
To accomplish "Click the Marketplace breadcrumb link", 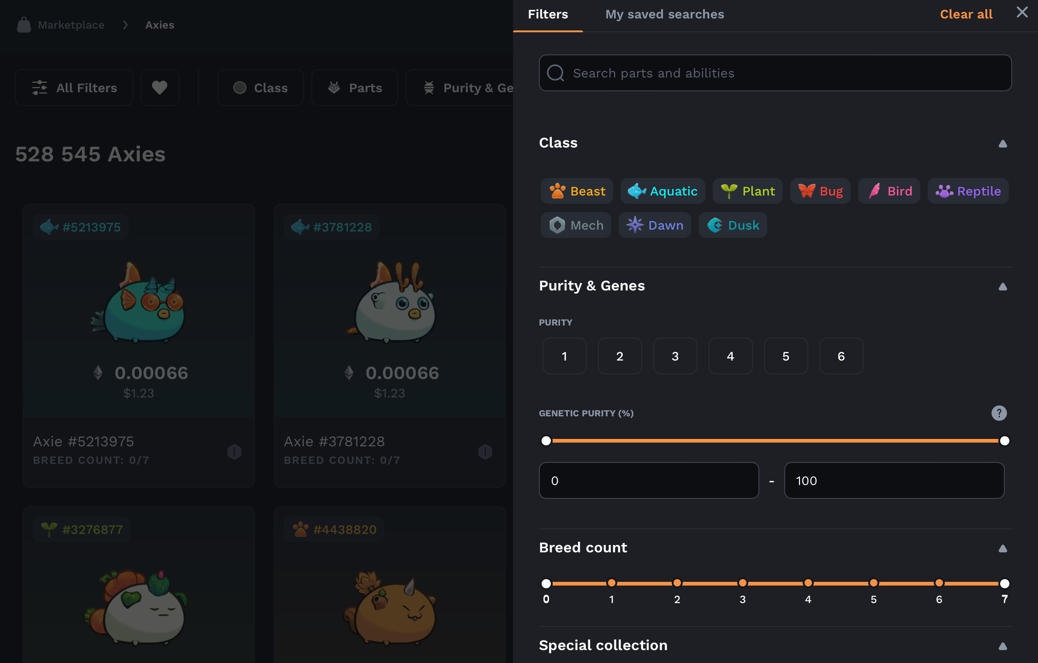I will point(71,25).
